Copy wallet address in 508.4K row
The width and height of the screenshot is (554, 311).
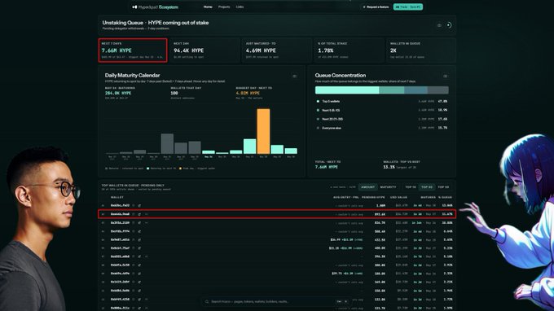point(134,231)
